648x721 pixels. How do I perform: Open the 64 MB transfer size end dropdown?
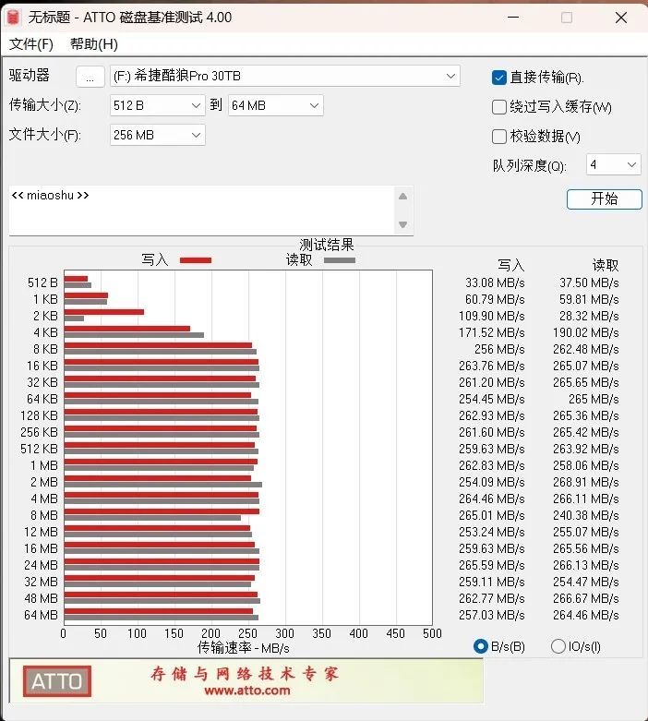point(275,105)
